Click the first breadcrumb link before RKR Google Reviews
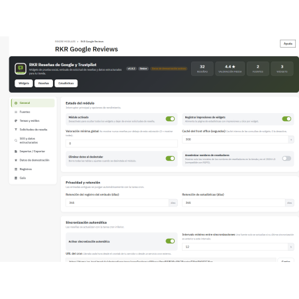This screenshot has height=299, width=299. [x=65, y=42]
